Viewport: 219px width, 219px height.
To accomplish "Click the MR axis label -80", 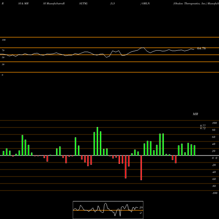I will [214, 186].
